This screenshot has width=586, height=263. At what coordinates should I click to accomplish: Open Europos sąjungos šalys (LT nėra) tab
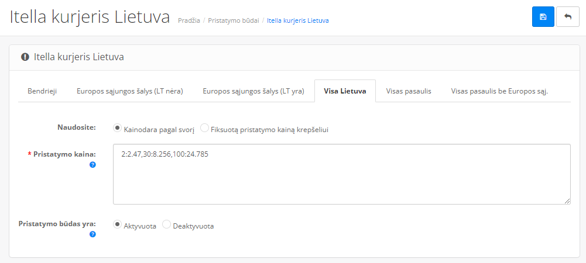point(130,91)
